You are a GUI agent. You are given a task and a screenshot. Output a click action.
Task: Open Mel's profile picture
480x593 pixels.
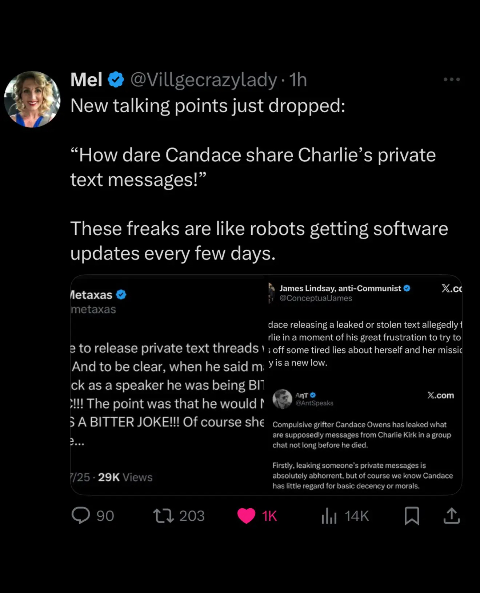pos(32,99)
